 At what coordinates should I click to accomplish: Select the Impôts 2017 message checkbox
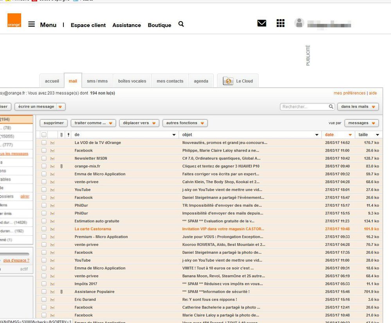[44, 283]
